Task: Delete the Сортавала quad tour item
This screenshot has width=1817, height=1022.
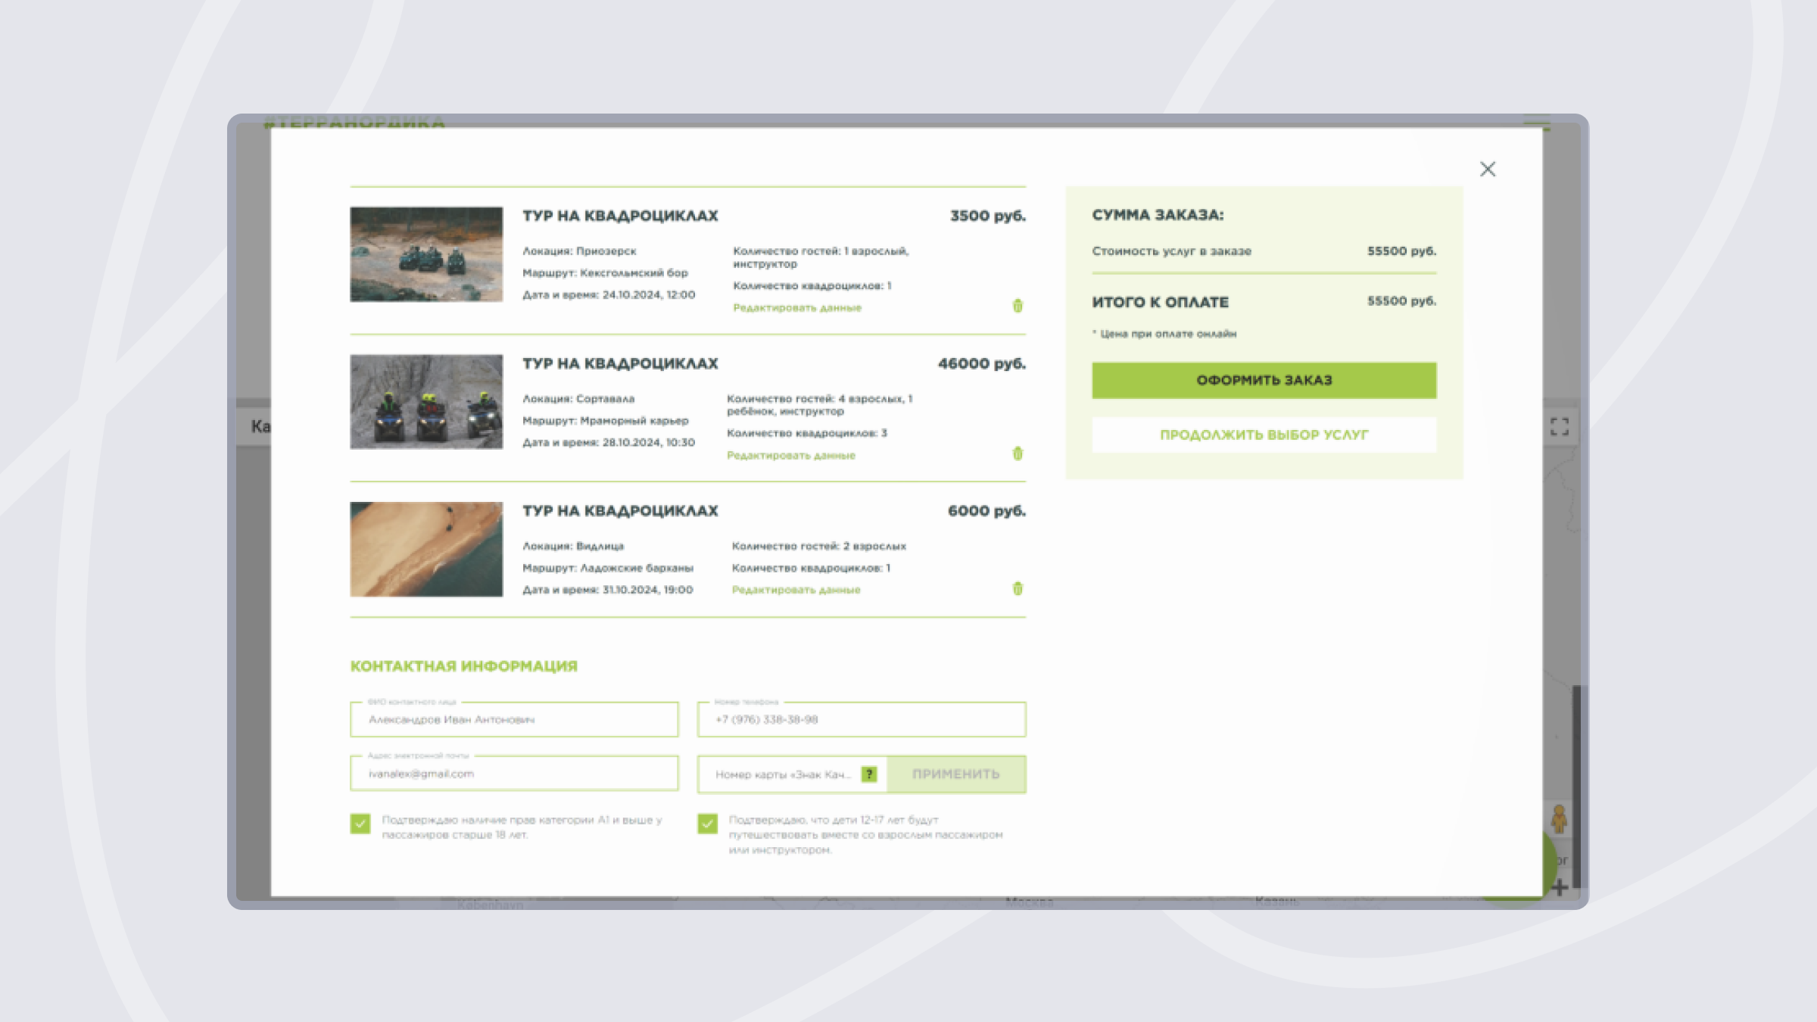Action: point(1018,454)
